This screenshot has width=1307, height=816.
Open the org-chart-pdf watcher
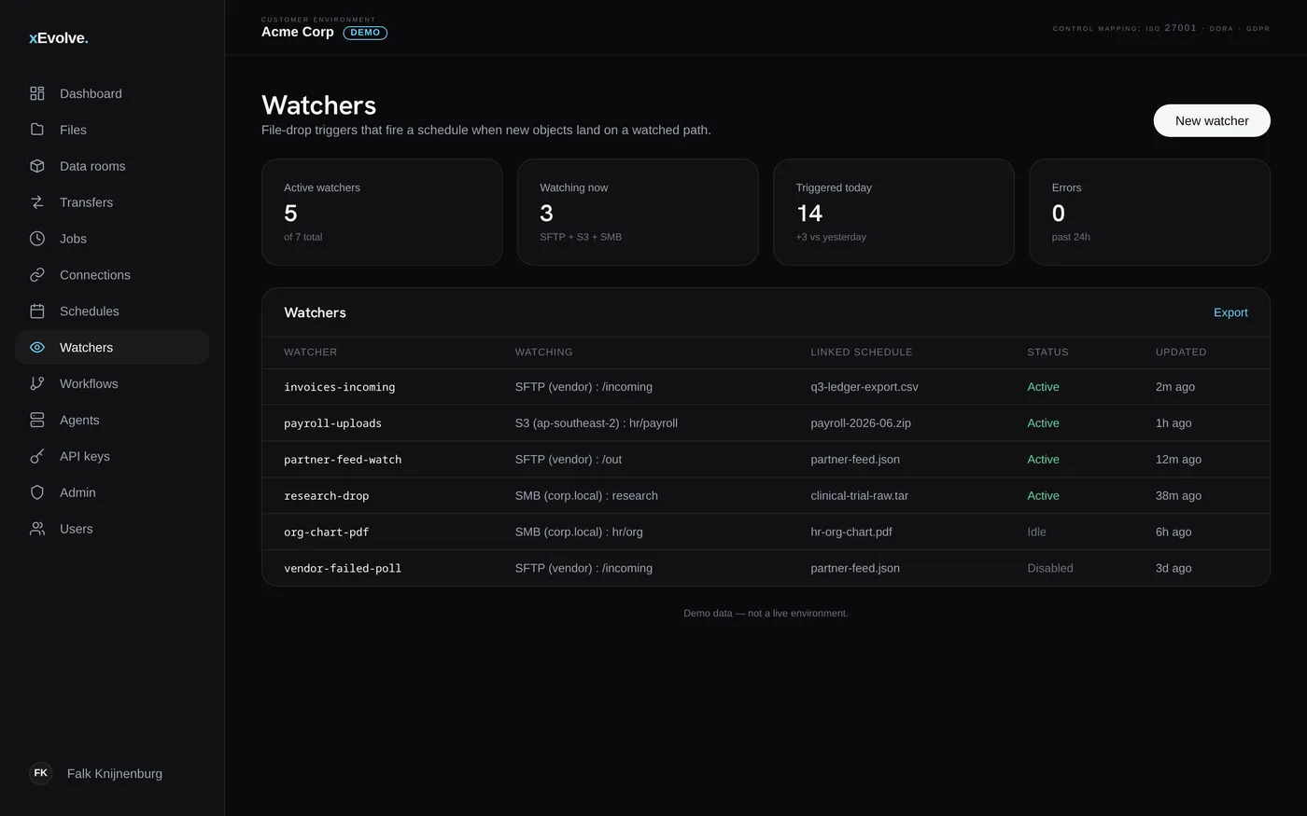[327, 532]
